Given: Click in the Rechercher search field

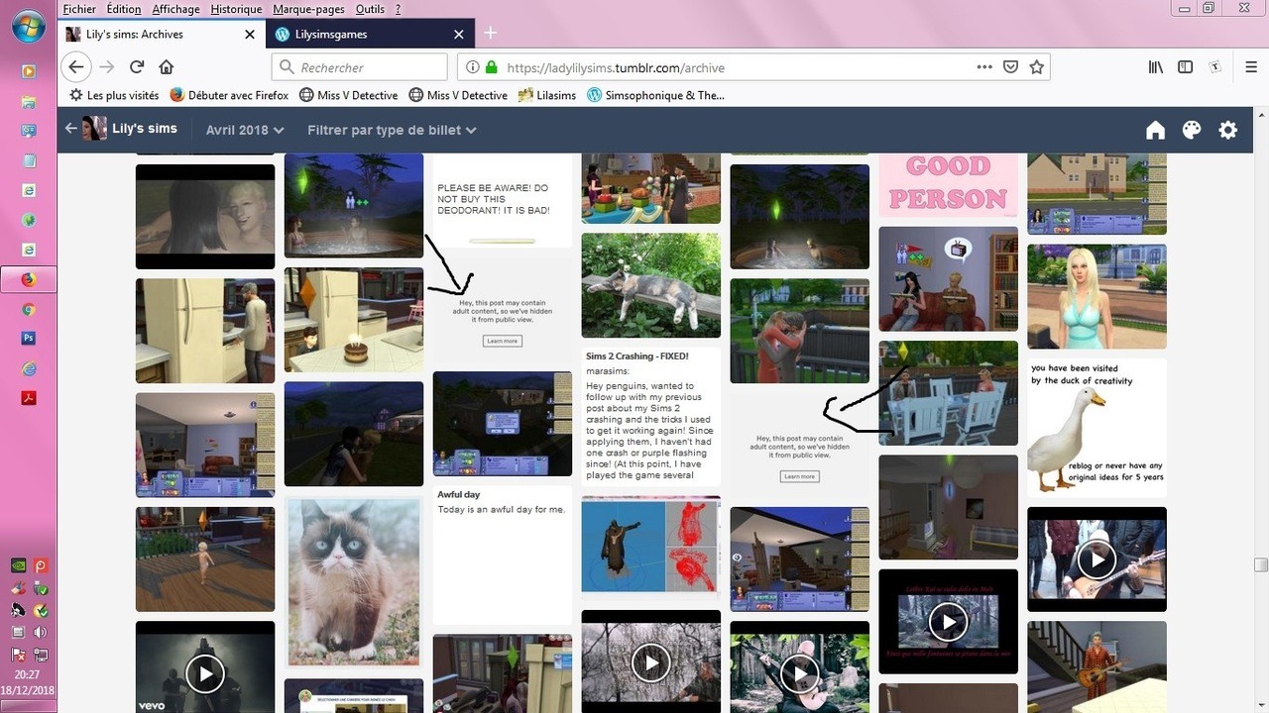Looking at the screenshot, I should pyautogui.click(x=362, y=67).
